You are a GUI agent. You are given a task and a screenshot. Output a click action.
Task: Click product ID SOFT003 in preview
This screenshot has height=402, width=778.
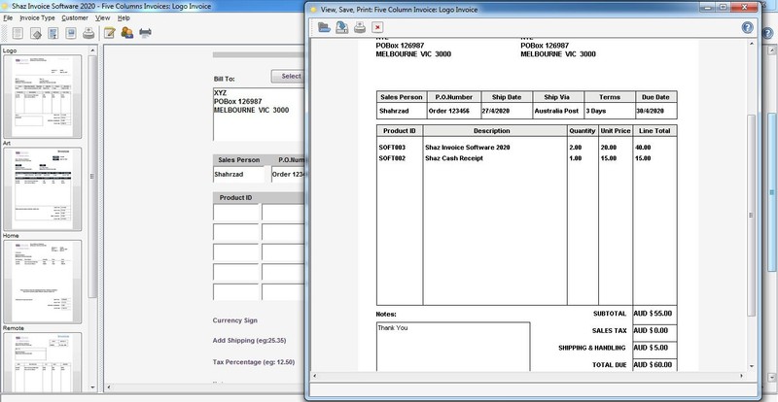[x=392, y=148]
